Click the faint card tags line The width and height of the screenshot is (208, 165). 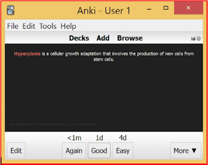[x=53, y=124]
